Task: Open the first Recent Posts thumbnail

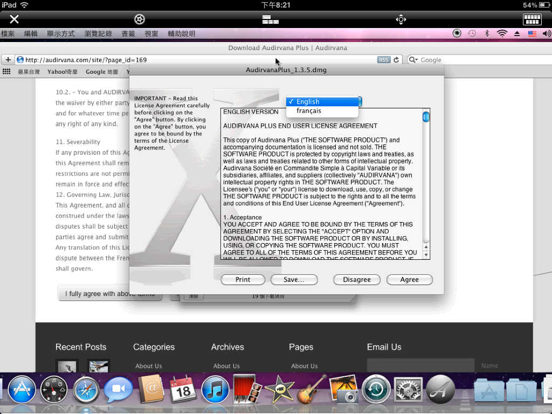Action: coord(67,366)
